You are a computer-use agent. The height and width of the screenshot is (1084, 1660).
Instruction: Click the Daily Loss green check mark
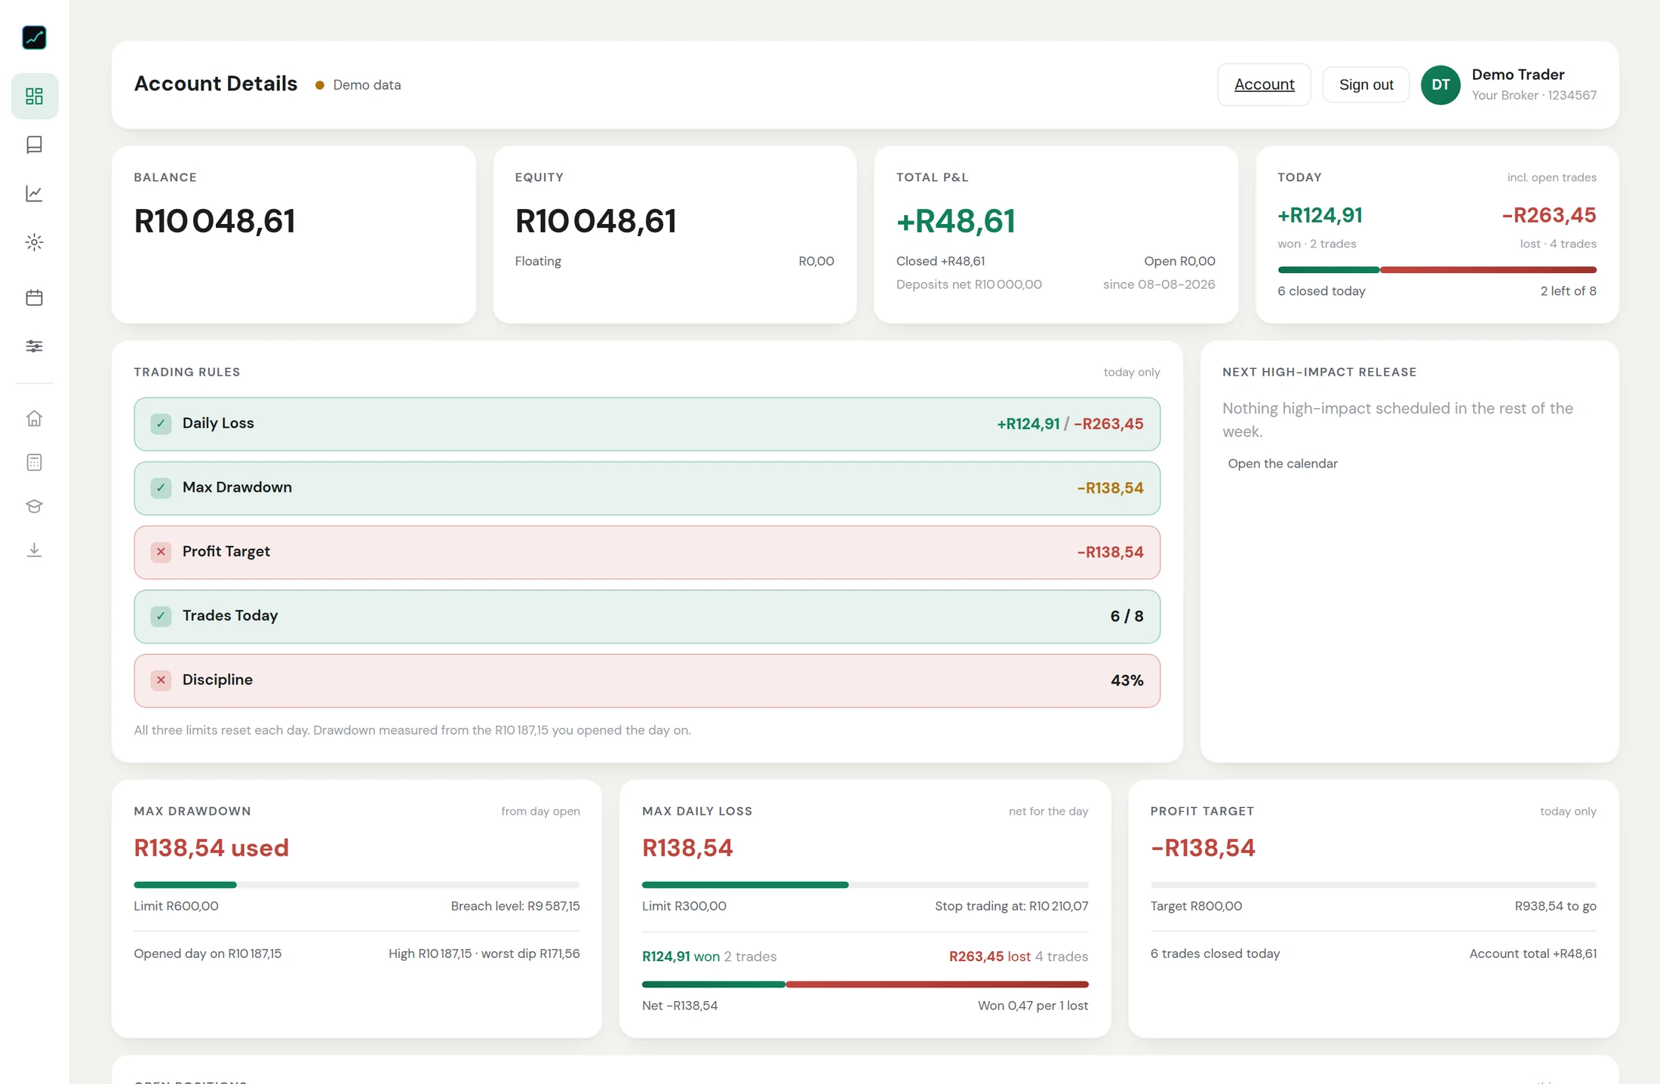click(x=161, y=423)
